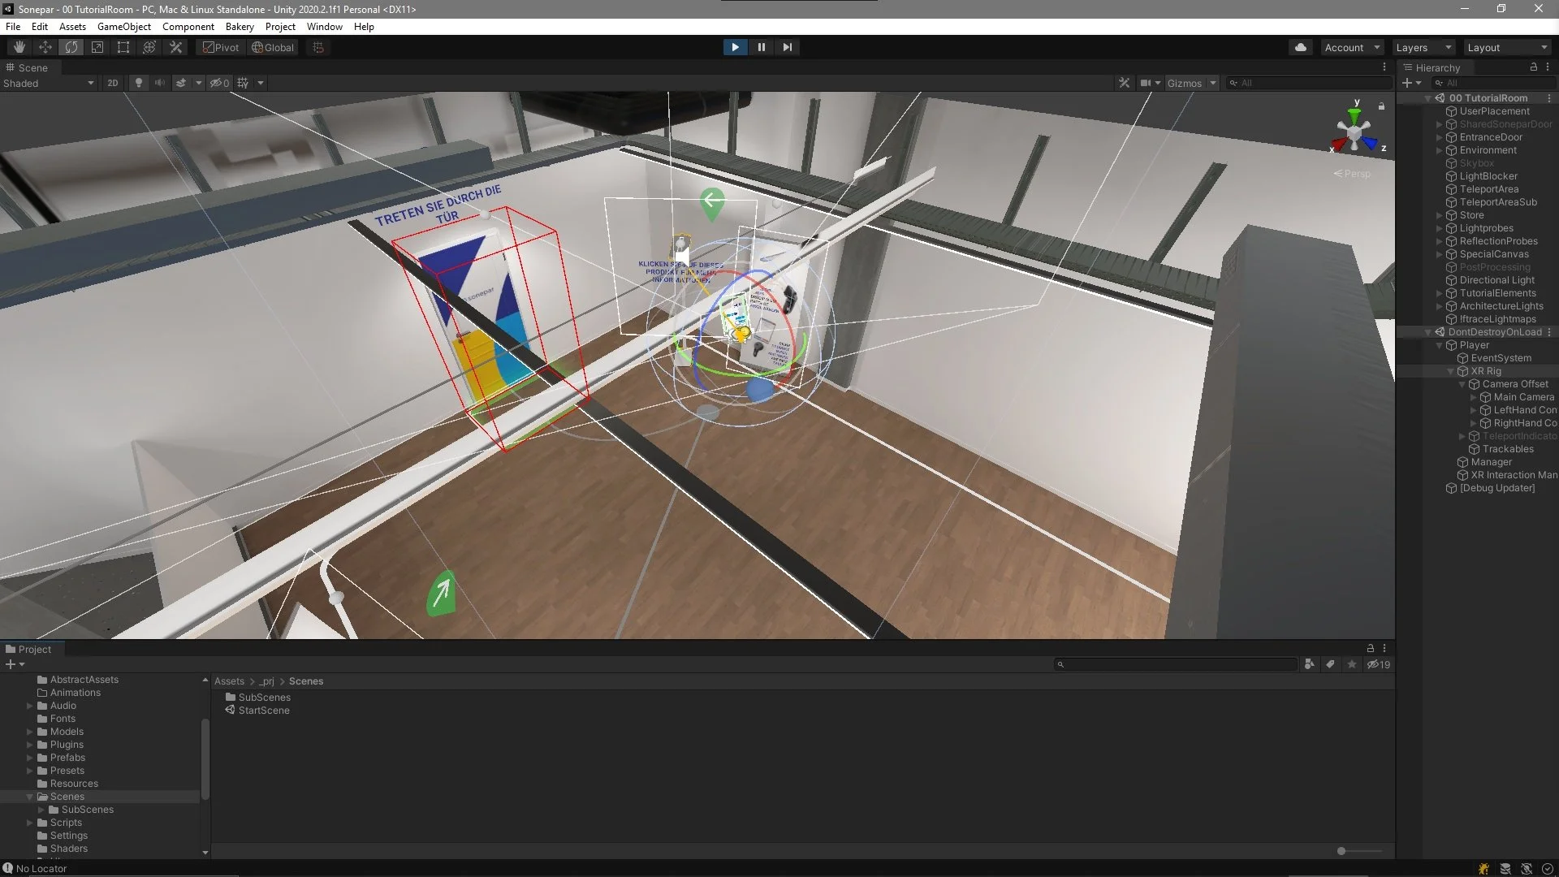Adjust the project icon size slider

(x=1342, y=851)
